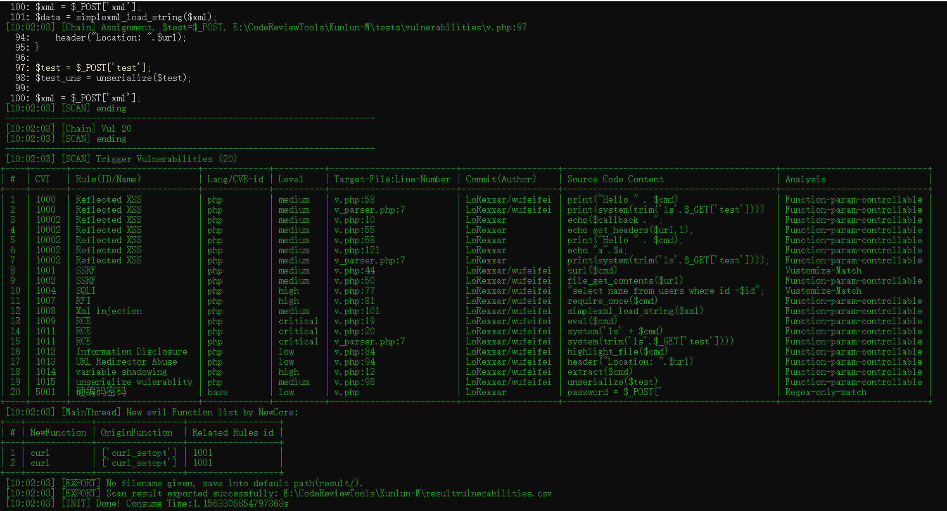Click the "Done! Consume Time" log line

(146, 503)
